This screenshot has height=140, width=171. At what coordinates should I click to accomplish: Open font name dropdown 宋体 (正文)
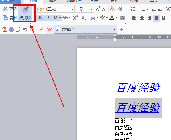coord(73,9)
